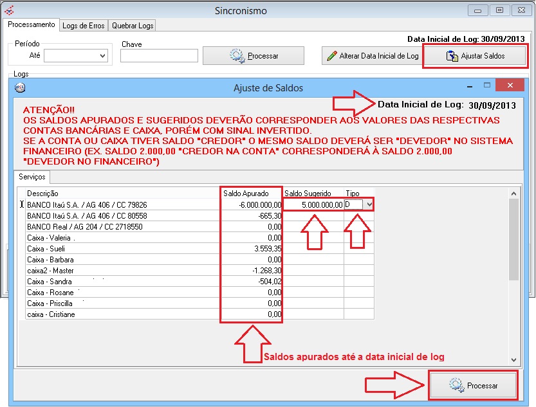Screen dimensions: 536x407
Task: Click the Ajuste de Saldos dialog title icon
Action: (x=20, y=88)
